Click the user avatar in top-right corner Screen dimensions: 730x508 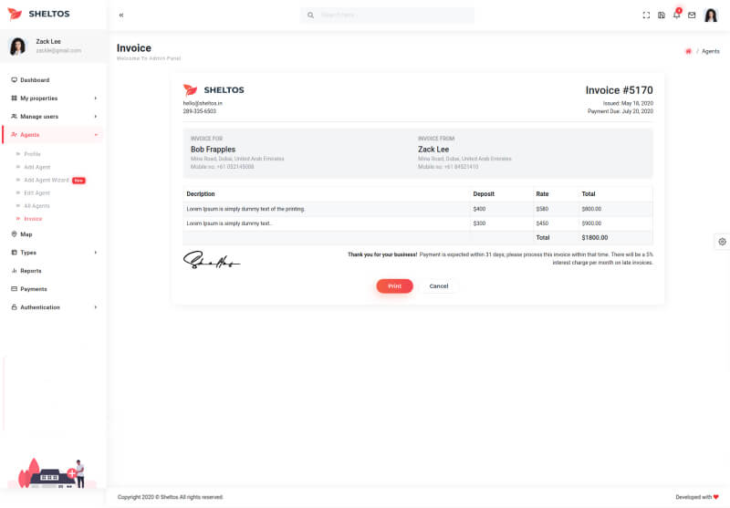[x=711, y=16]
